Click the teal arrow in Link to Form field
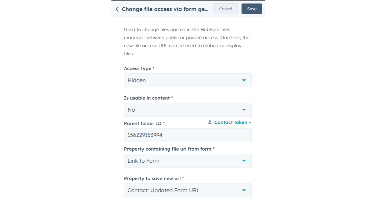377x212 pixels. pos(244,161)
